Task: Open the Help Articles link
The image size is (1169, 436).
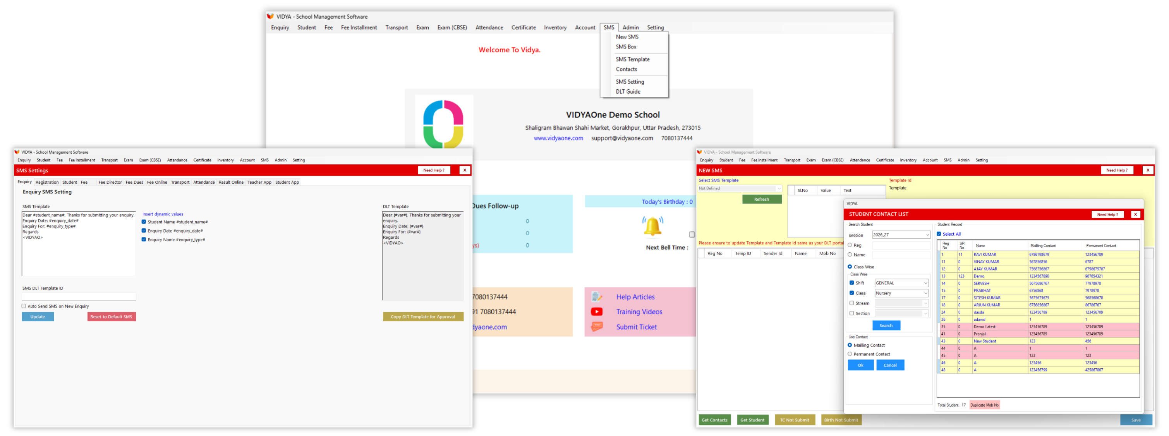Action: 635,298
